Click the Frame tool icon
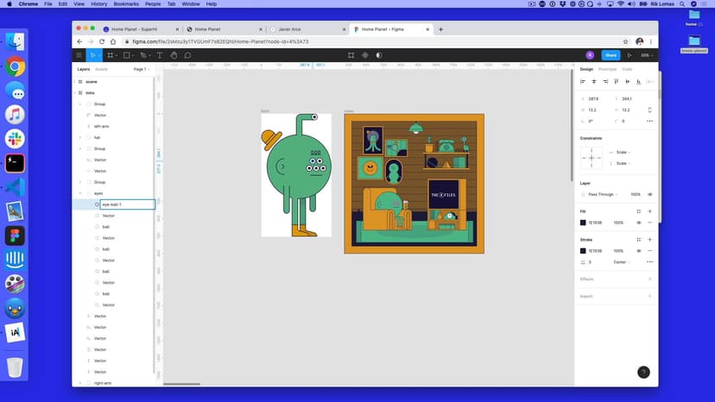 (111, 55)
